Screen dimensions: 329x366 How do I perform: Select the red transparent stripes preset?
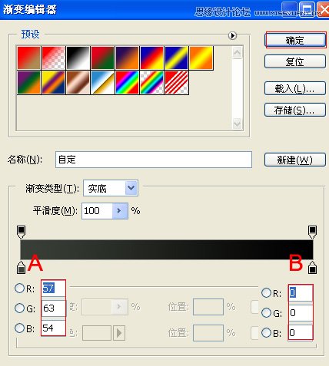point(177,82)
